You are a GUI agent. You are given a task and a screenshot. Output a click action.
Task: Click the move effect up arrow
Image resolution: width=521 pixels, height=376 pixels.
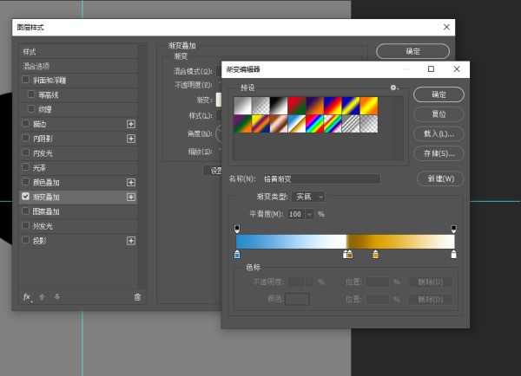[42, 297]
